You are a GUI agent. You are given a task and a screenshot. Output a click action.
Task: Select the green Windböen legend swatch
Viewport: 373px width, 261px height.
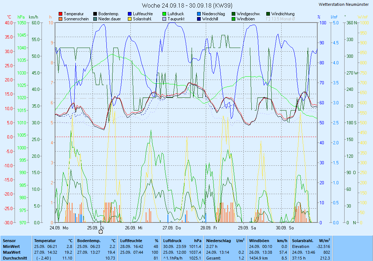(x=233, y=19)
